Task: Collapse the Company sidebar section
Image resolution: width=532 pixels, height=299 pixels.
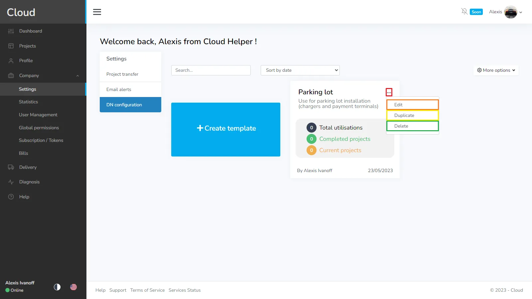Action: [77, 76]
